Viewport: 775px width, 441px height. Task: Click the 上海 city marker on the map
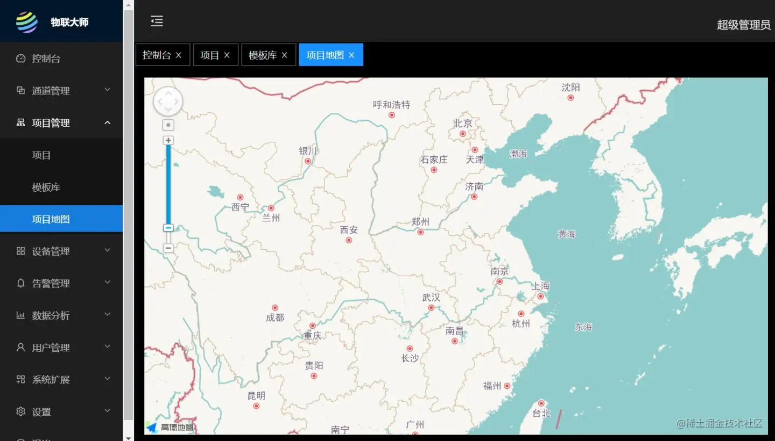[540, 296]
